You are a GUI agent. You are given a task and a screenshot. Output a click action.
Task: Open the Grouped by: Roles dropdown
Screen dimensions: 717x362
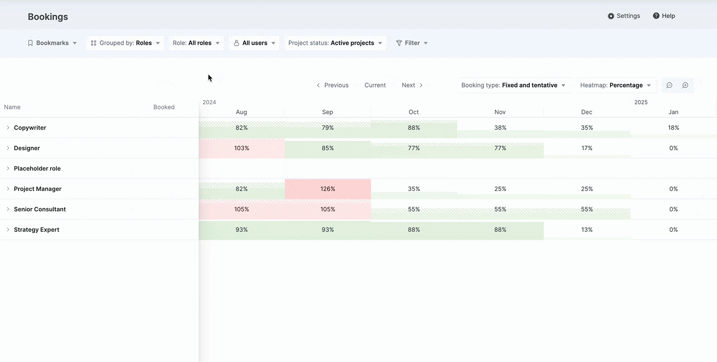click(125, 43)
